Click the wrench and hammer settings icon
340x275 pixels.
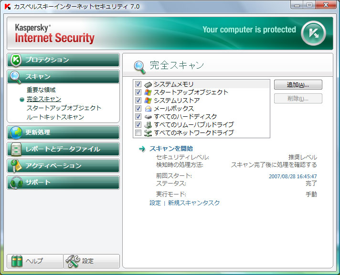coord(73,261)
